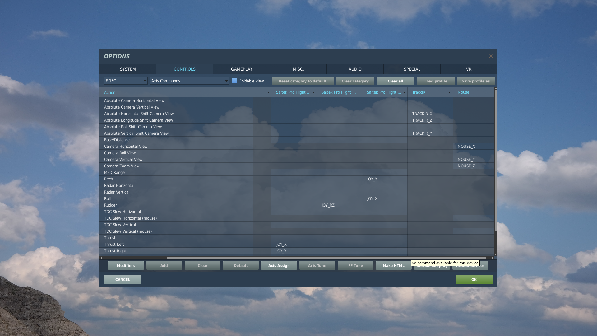Screen dimensions: 597x336
Task: Switch to the SYSTEM tab
Action: click(128, 69)
